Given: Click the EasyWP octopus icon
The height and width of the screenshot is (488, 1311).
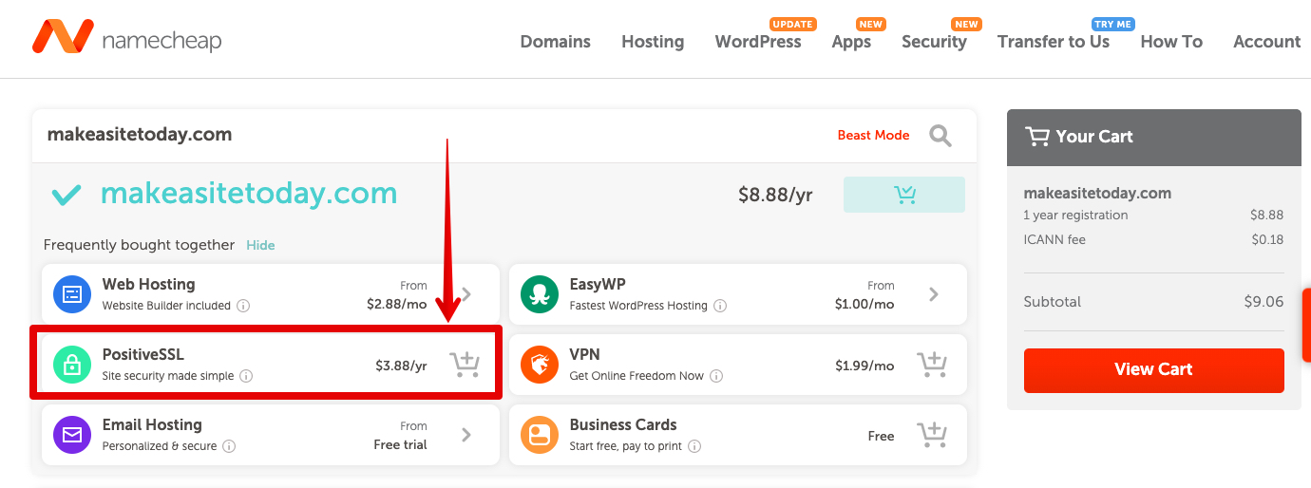Looking at the screenshot, I should [540, 294].
